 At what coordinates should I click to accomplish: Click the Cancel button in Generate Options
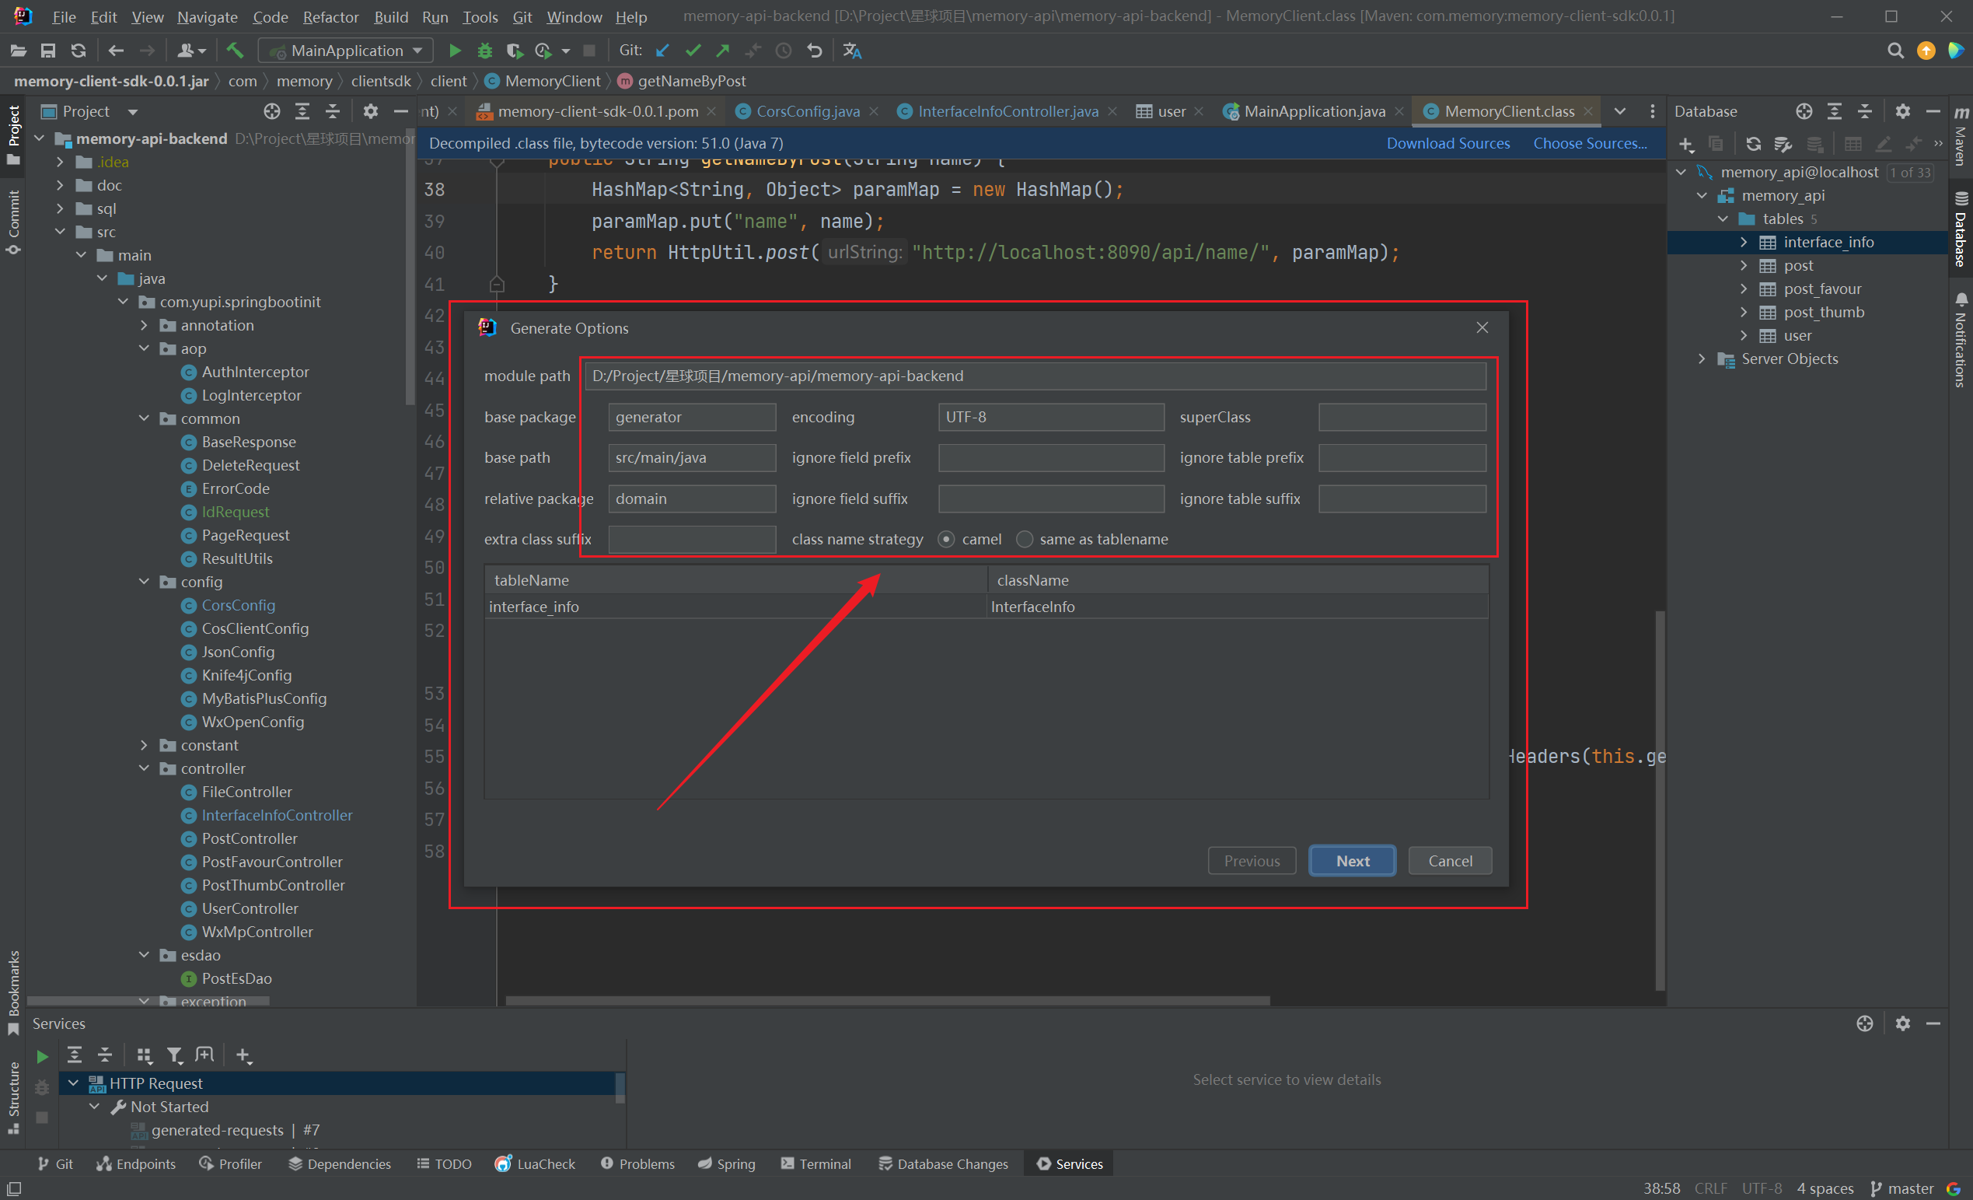click(x=1449, y=860)
